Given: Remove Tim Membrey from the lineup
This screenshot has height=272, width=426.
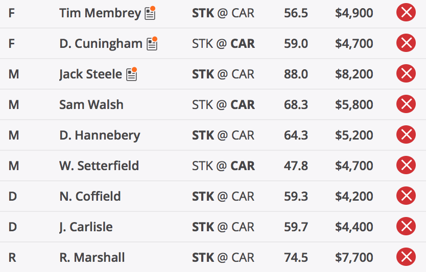Looking at the screenshot, I should tap(406, 12).
